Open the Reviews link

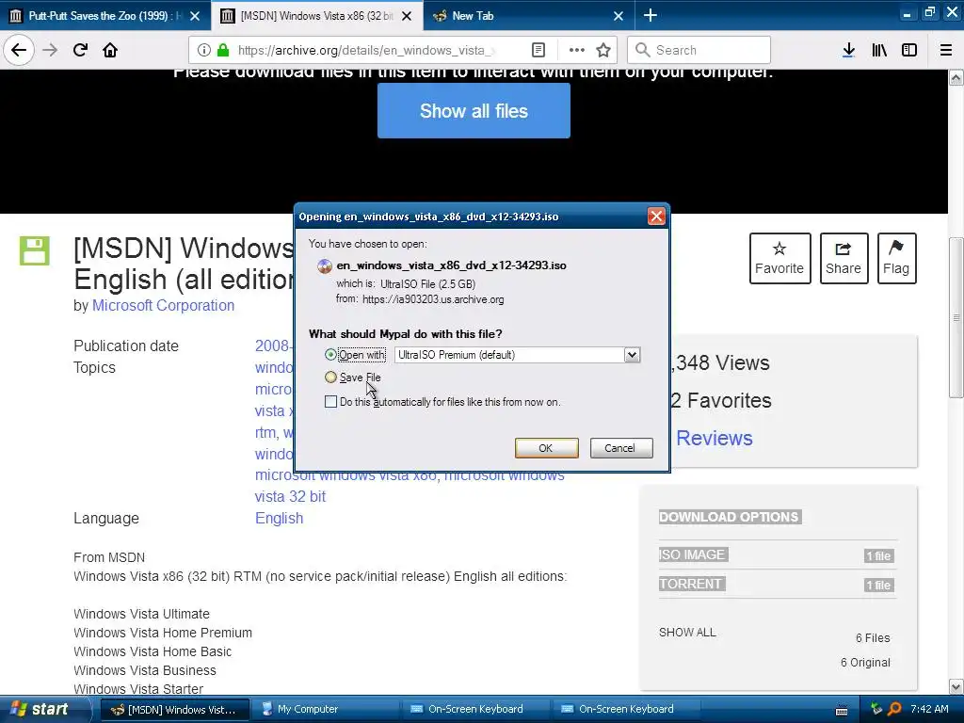(x=714, y=438)
